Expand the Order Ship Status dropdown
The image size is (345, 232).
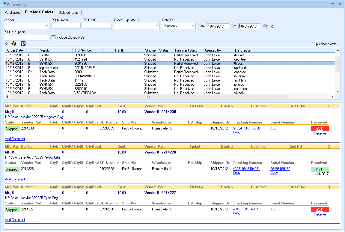tap(157, 26)
